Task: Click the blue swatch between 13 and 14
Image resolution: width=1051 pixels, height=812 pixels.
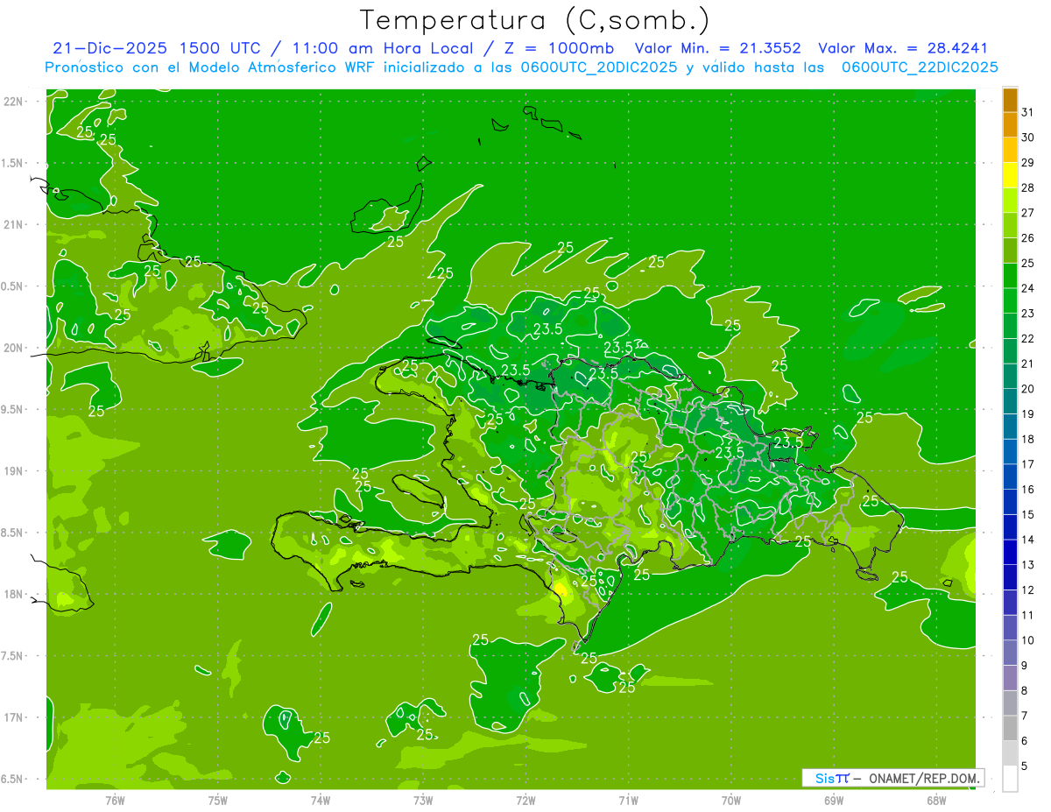Action: click(x=1010, y=552)
